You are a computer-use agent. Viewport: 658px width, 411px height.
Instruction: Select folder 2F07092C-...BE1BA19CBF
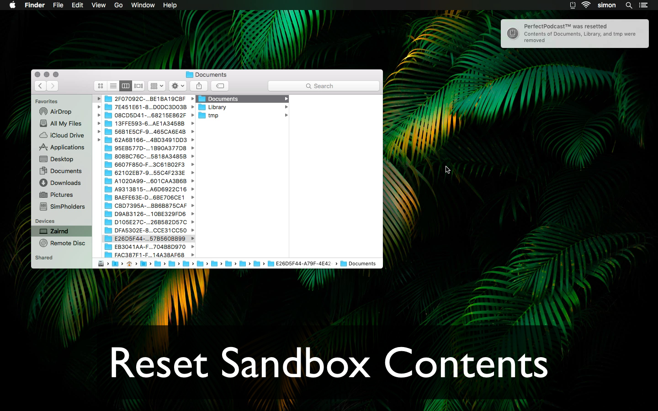[x=149, y=99]
